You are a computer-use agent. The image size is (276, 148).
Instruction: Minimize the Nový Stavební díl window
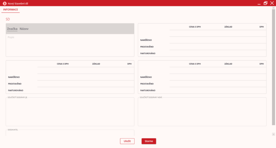point(259,3)
